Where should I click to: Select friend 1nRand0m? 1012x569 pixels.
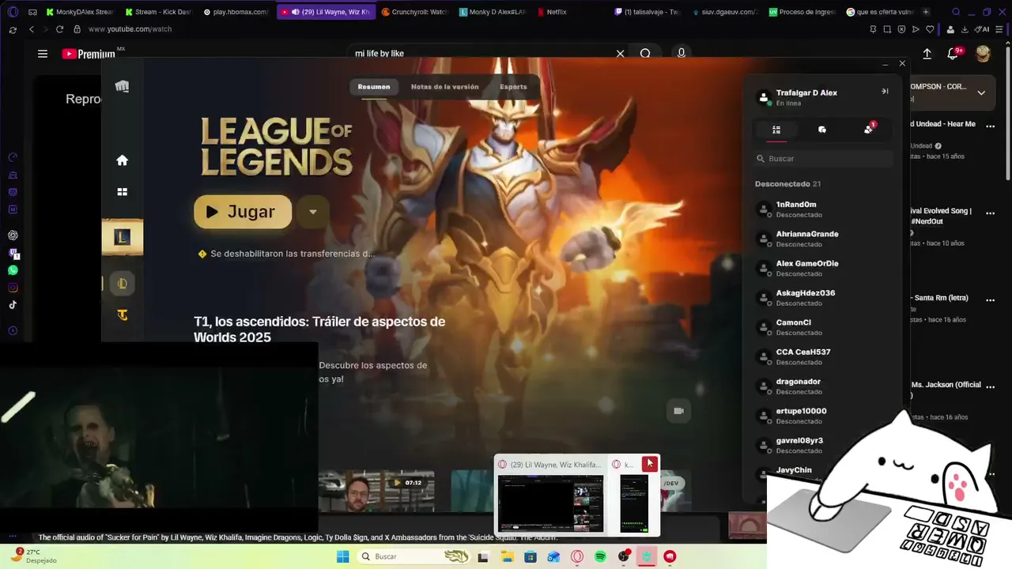click(x=822, y=209)
